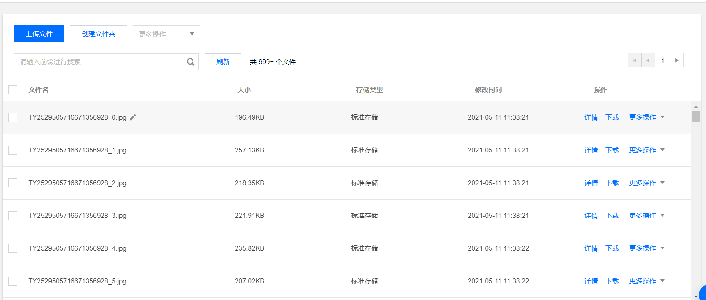Go to next page arrow
This screenshot has width=706, height=300.
tap(676, 61)
